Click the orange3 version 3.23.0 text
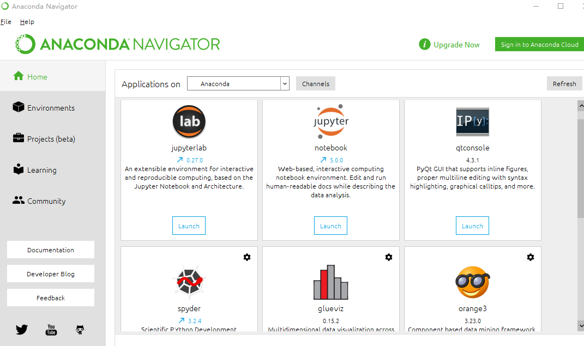The image size is (584, 346). tap(473, 321)
